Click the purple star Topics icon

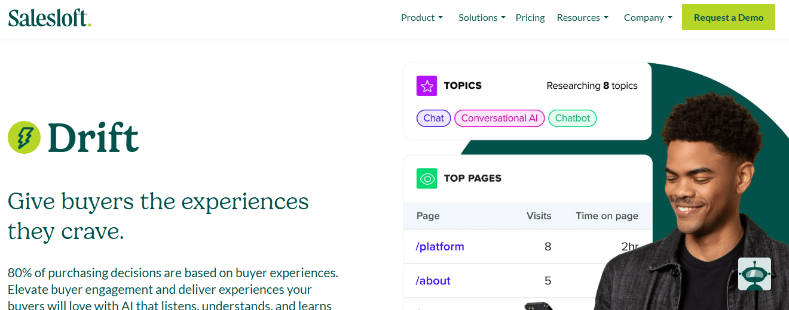pyautogui.click(x=427, y=86)
